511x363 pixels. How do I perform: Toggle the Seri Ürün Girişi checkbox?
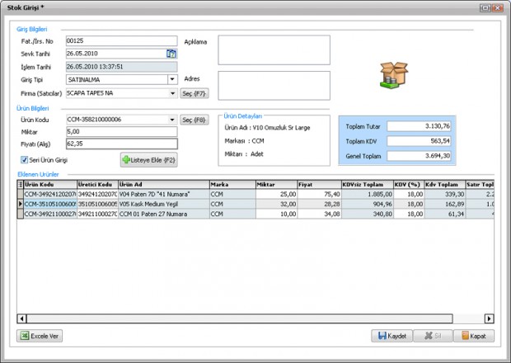pos(23,158)
